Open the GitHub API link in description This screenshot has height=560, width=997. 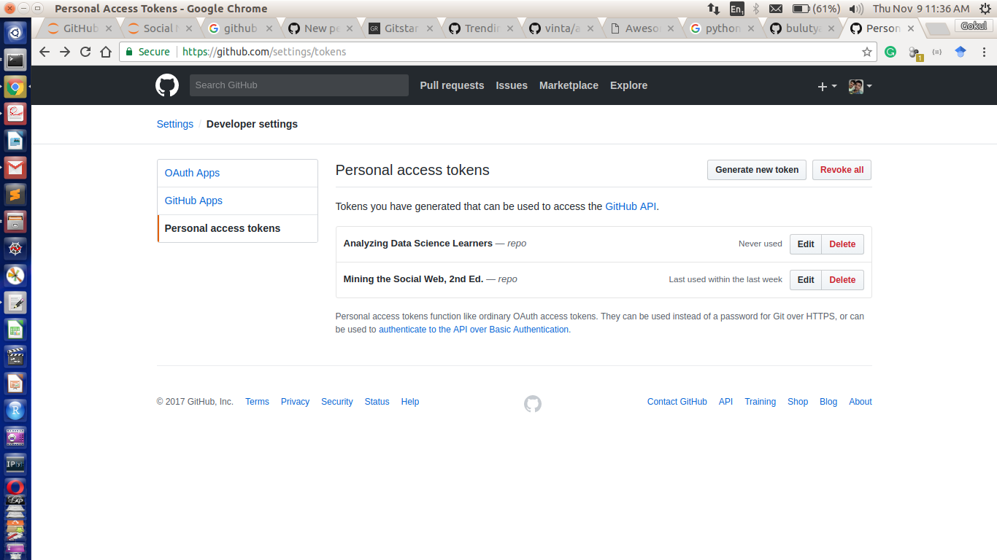pyautogui.click(x=631, y=206)
